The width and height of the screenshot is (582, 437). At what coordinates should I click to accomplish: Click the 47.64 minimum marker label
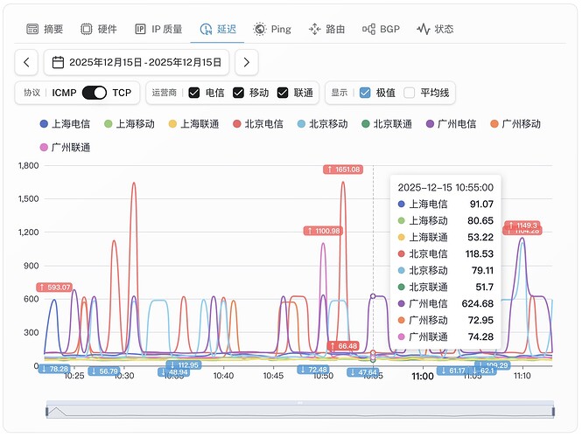click(363, 372)
